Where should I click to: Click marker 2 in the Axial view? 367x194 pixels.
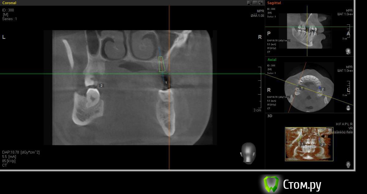click(x=323, y=89)
